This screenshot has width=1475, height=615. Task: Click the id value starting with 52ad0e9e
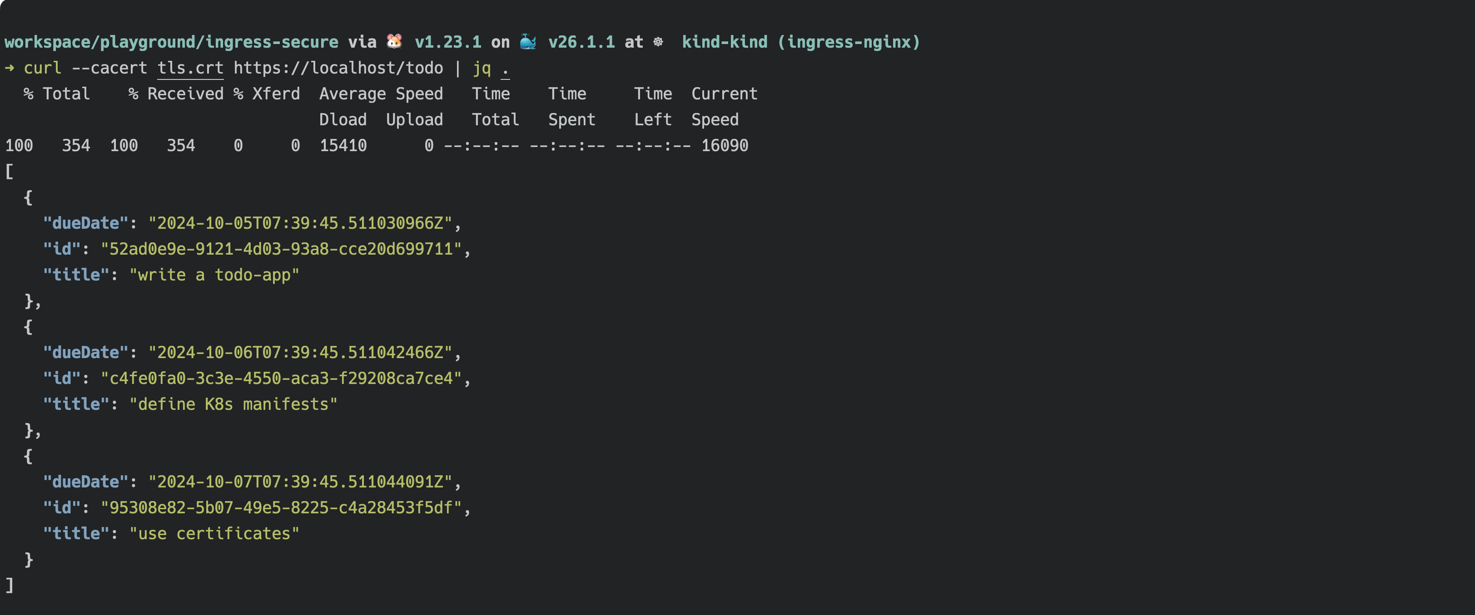click(x=281, y=250)
